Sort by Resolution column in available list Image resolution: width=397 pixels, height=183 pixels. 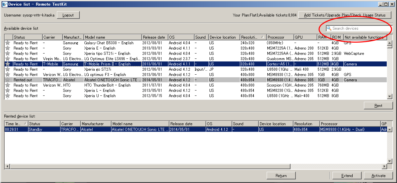(x=253, y=37)
